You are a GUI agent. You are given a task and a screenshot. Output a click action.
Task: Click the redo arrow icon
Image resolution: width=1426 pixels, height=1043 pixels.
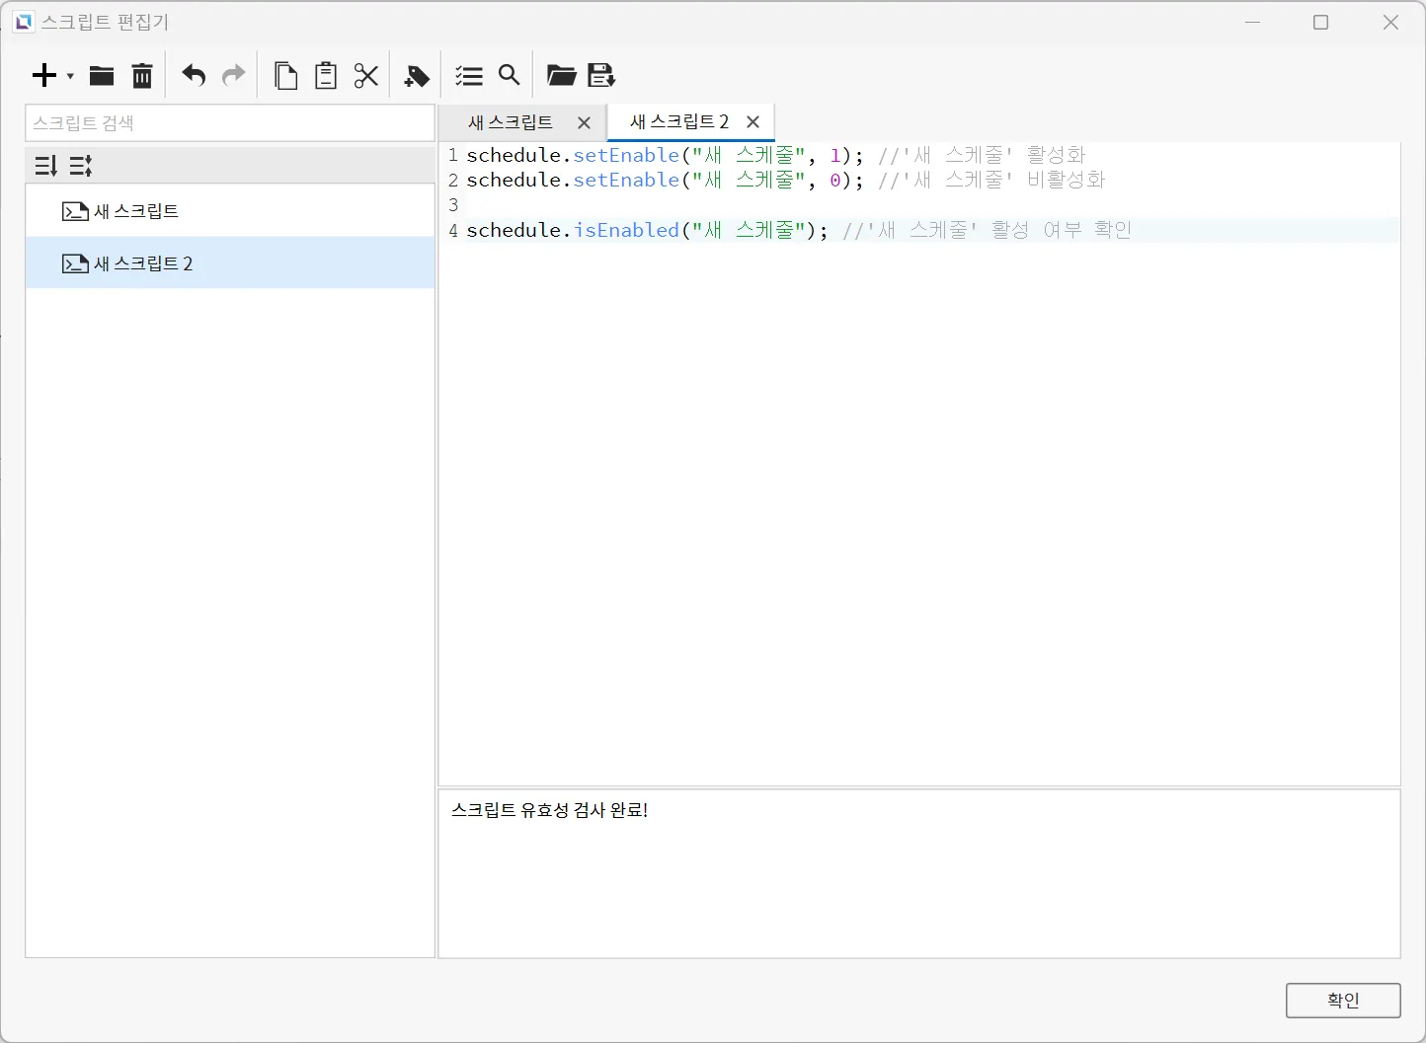pyautogui.click(x=234, y=76)
